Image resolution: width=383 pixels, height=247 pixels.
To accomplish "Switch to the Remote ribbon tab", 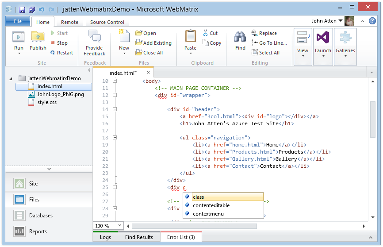I will pos(69,22).
